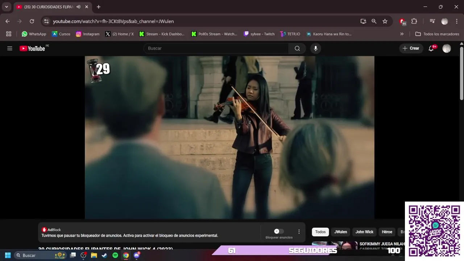Image resolution: width=464 pixels, height=261 pixels.
Task: Open Task View on the taskbar
Action: (x=73, y=255)
